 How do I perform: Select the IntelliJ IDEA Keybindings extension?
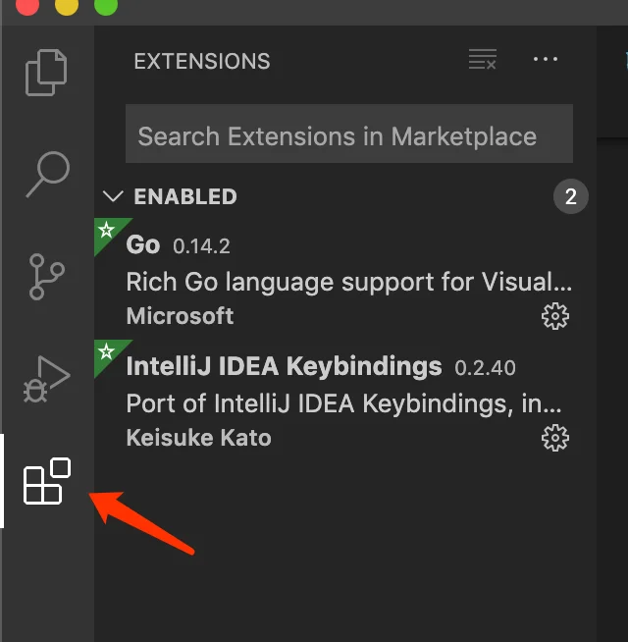[x=345, y=401]
